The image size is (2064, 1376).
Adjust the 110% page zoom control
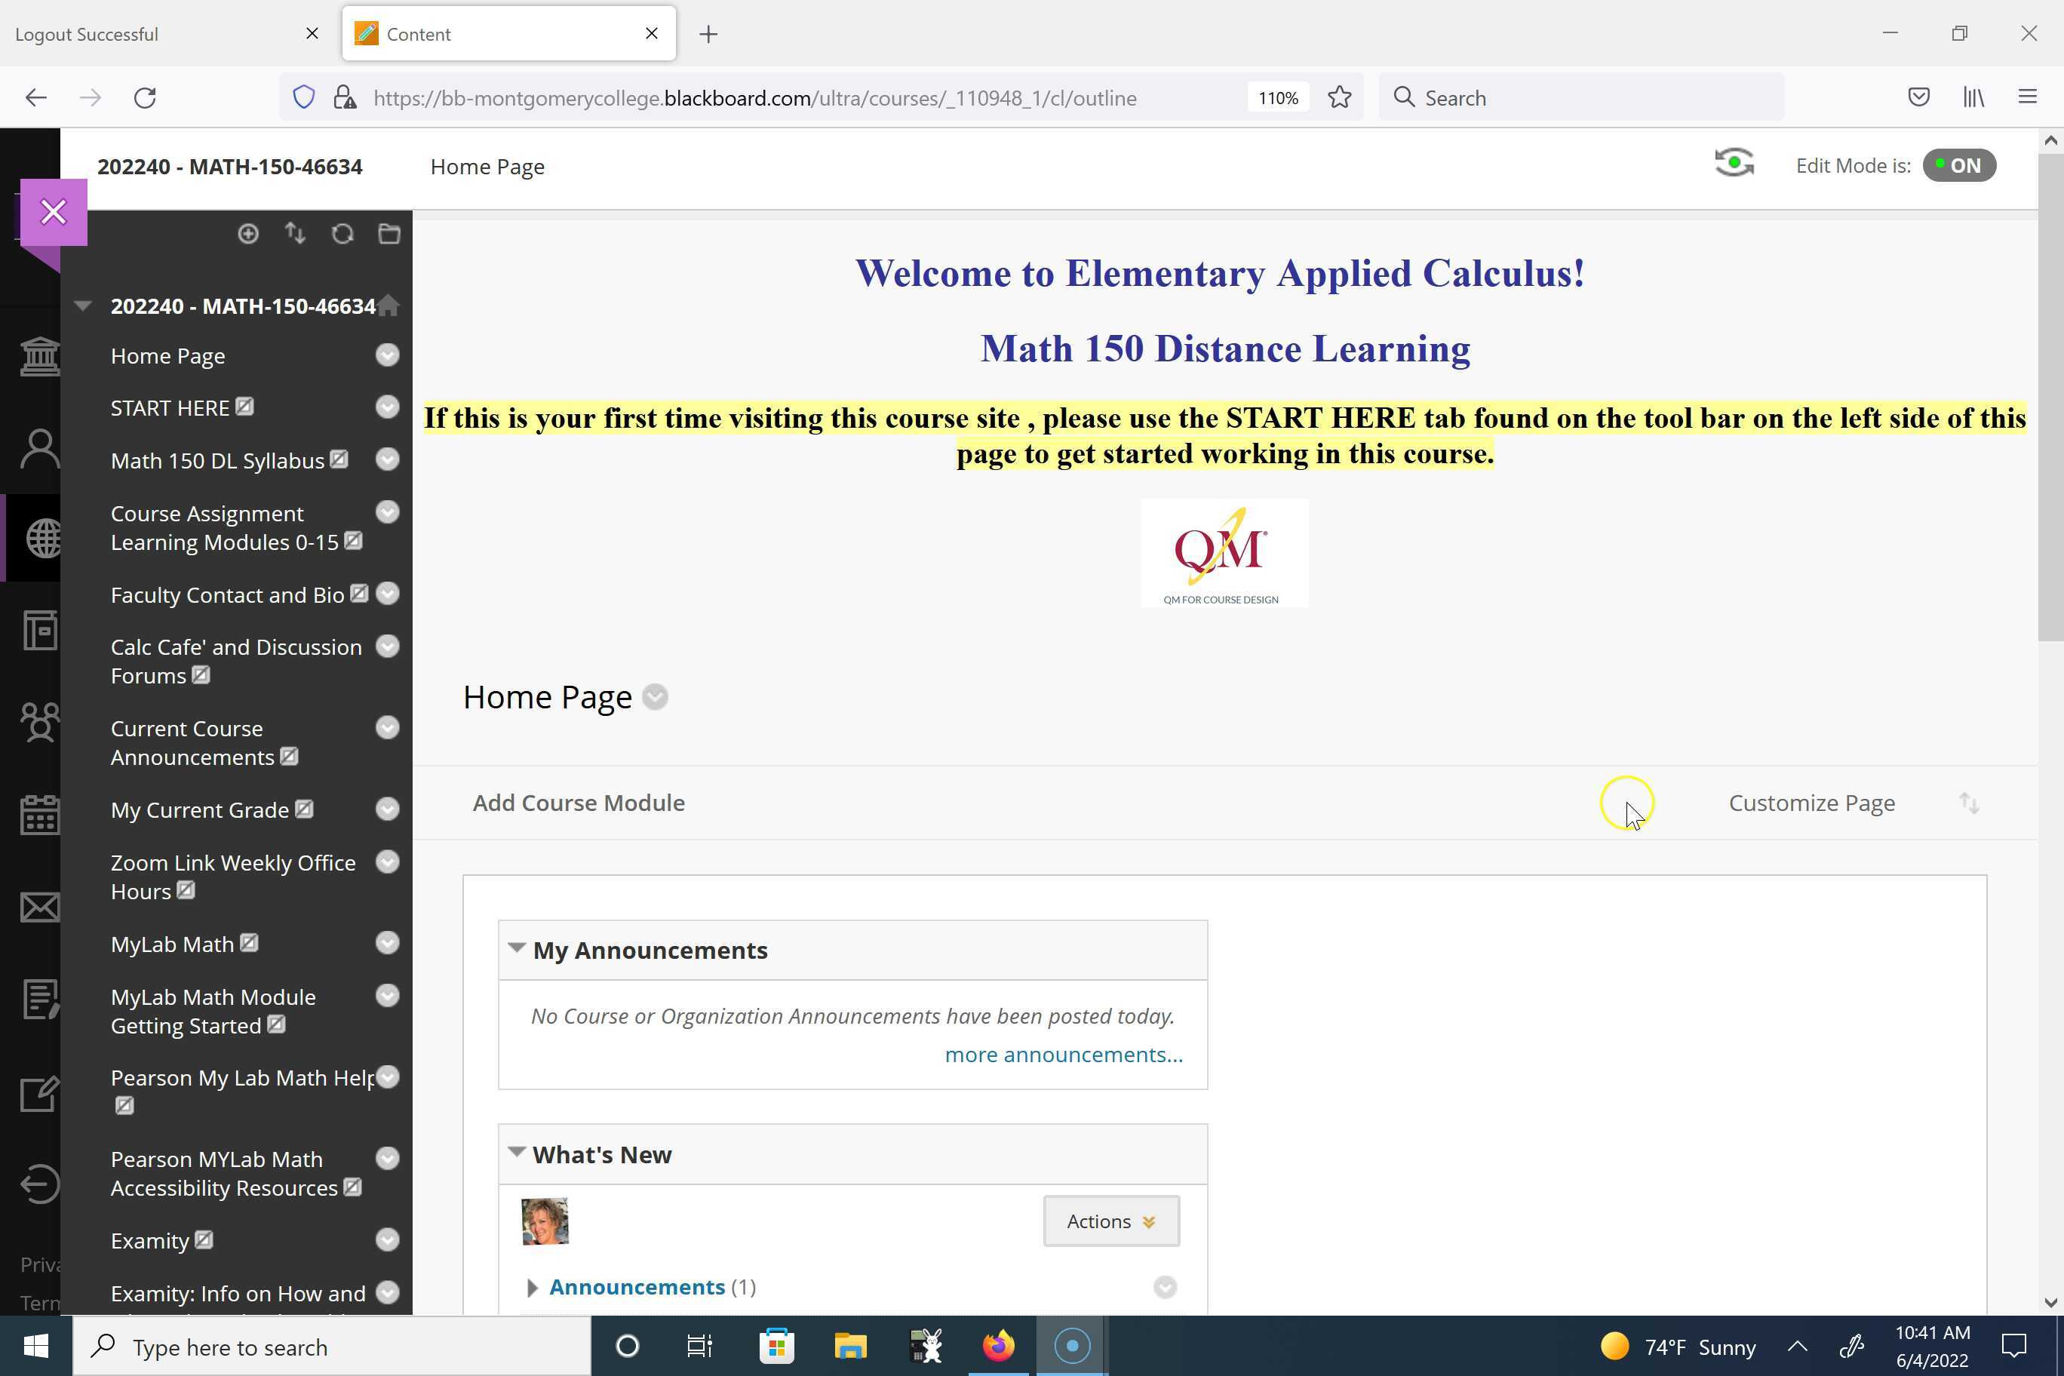tap(1278, 97)
